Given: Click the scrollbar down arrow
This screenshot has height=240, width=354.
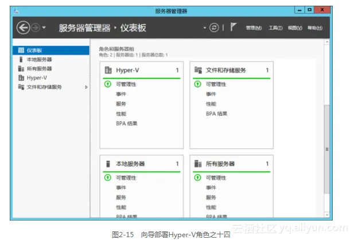Looking at the screenshot, I should tap(326, 215).
